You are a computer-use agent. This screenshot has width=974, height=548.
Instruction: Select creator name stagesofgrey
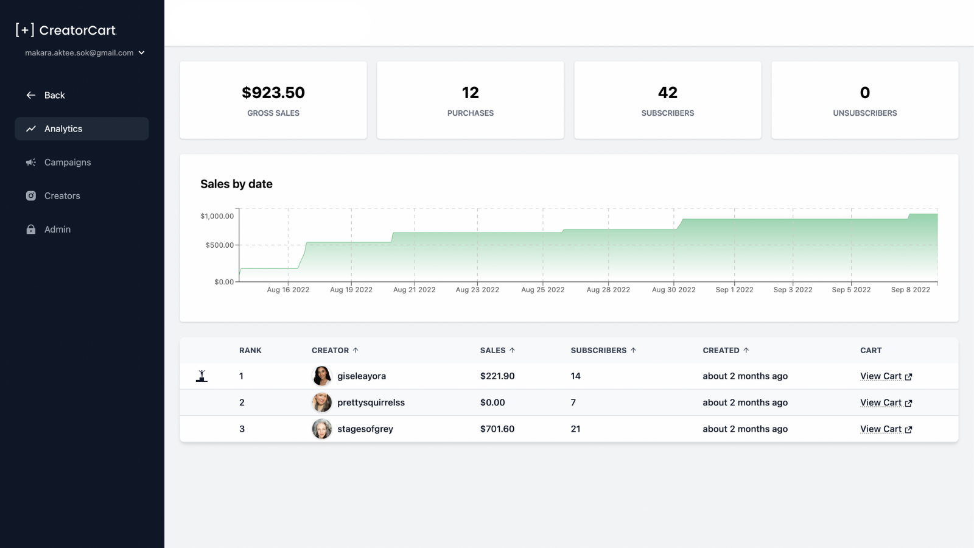point(365,429)
